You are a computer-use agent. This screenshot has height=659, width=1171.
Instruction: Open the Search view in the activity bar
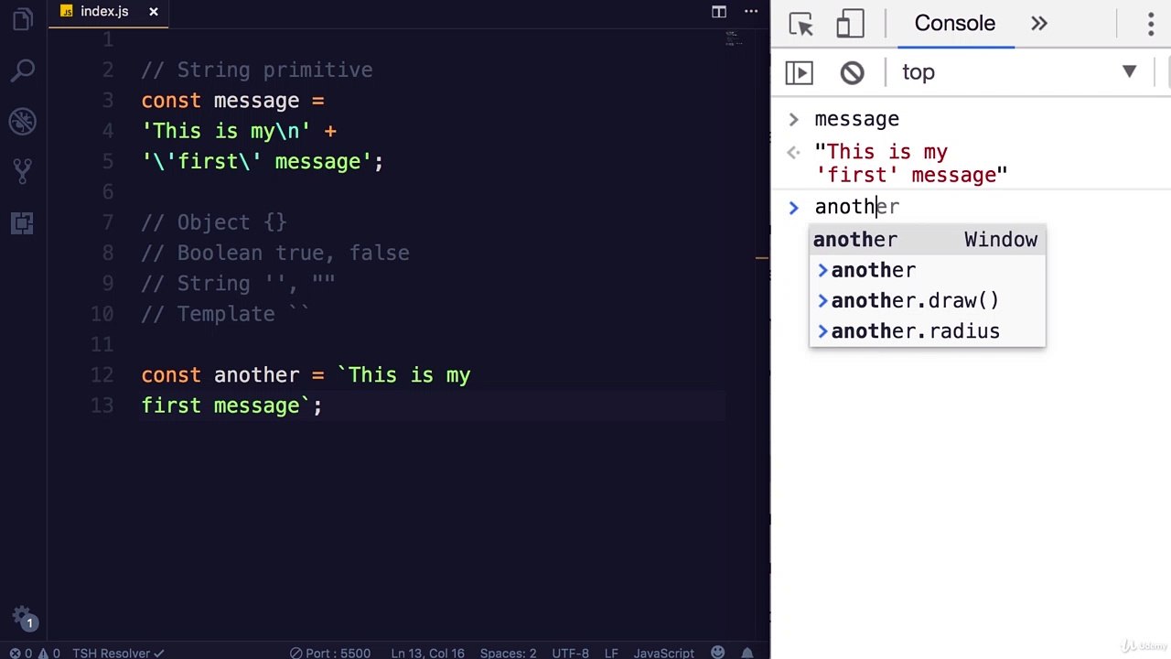pos(23,70)
